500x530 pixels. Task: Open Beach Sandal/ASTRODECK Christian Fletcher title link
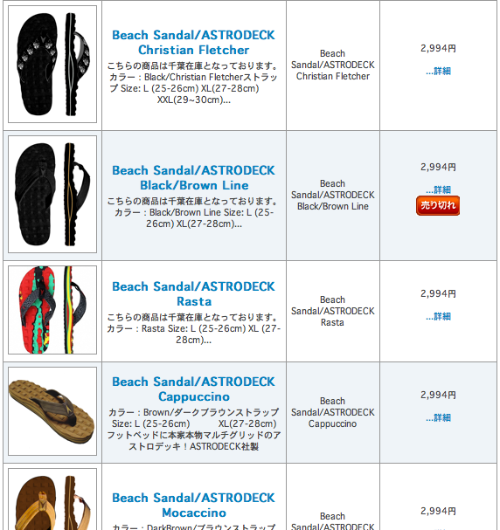(193, 43)
